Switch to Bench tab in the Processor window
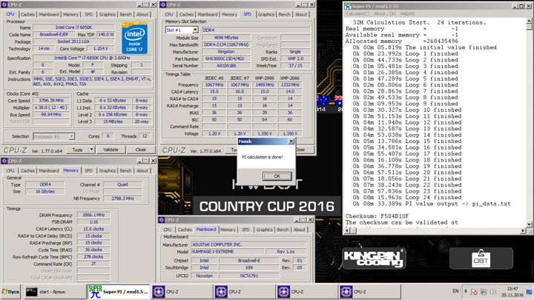Viewport: 534px width, 300px height. pyautogui.click(x=125, y=14)
